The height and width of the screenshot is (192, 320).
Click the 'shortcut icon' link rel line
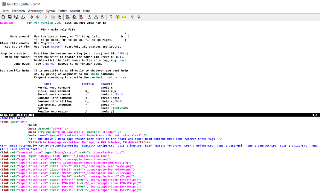[62, 152]
